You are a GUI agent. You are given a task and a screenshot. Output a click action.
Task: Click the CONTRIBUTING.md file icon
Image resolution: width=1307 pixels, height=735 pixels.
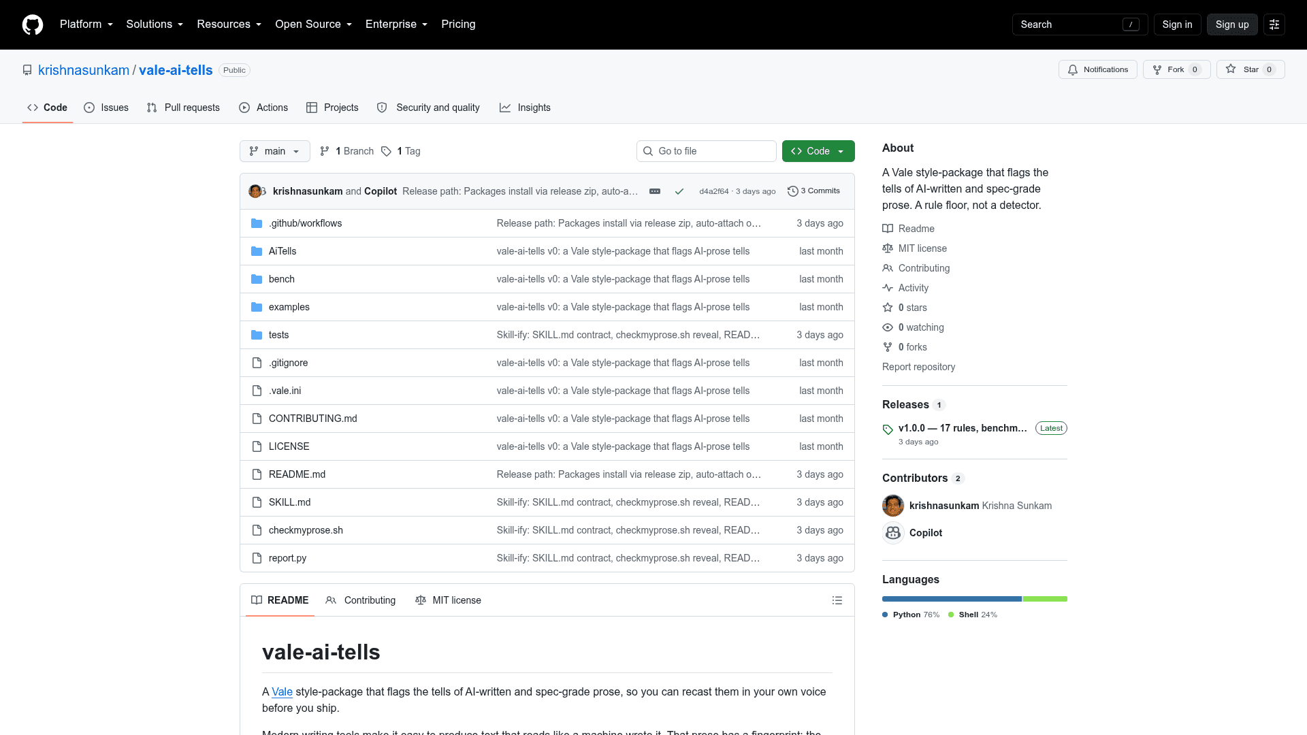(257, 419)
